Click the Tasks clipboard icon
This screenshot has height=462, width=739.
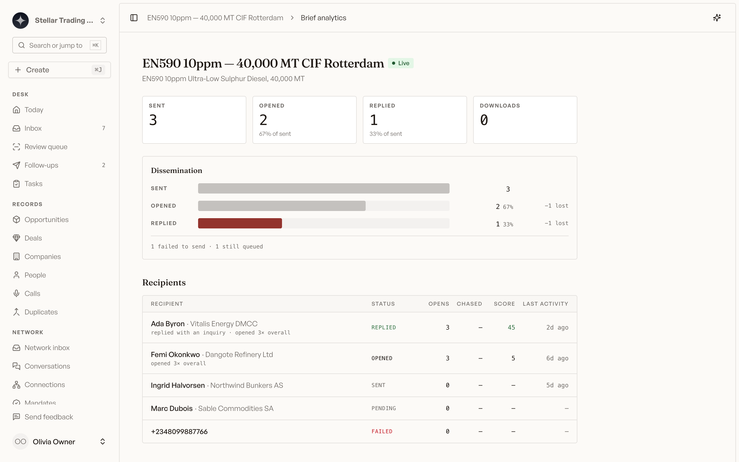tap(16, 184)
